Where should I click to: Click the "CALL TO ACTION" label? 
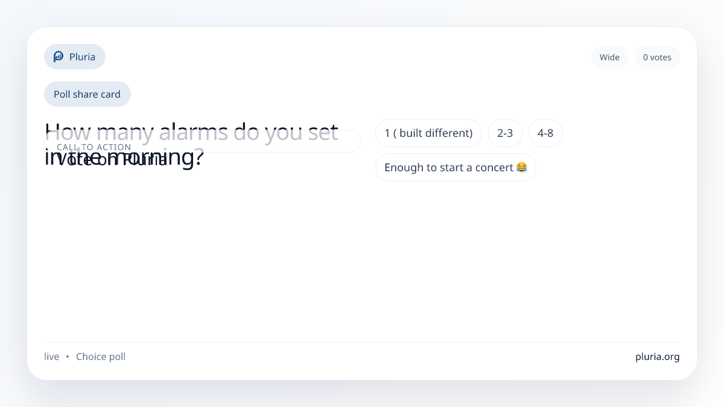[94, 147]
